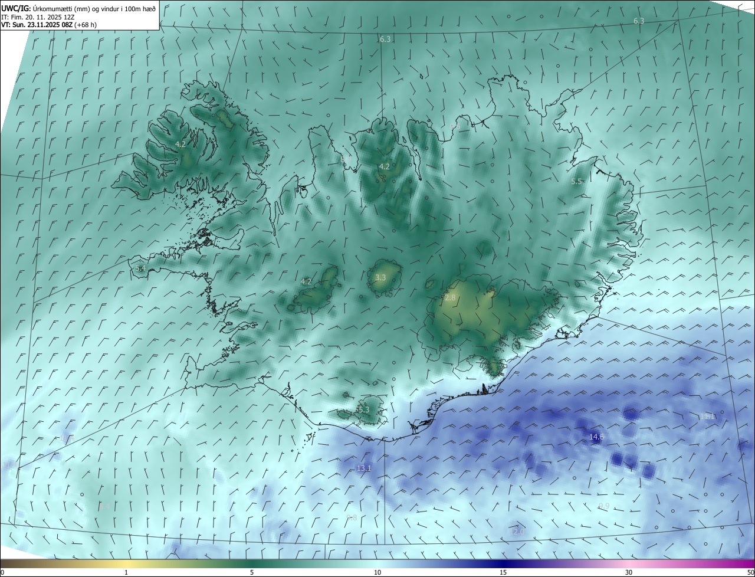Click the 50 tick on the color scale
Viewport: 755px width, 577px height.
click(x=750, y=573)
